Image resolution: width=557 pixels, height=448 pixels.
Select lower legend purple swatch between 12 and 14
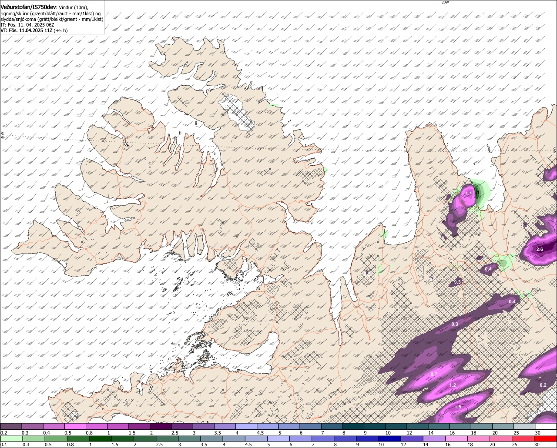point(412,438)
